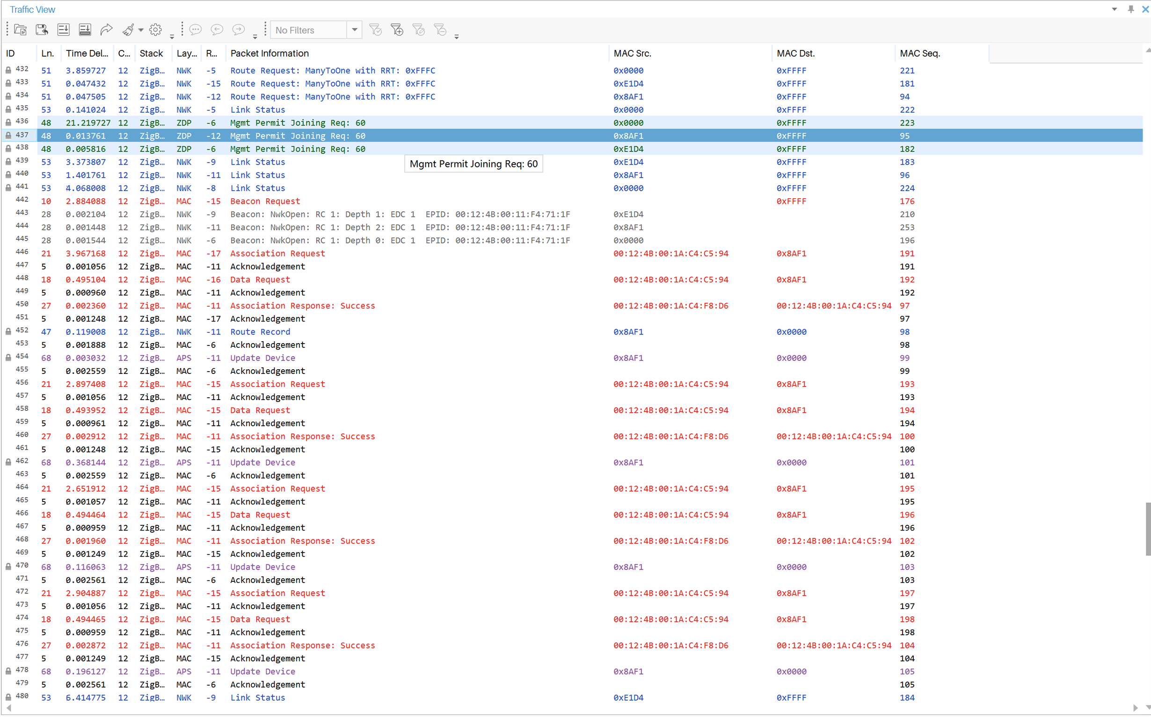Expand first toolbar overflow after gear
This screenshot has width=1151, height=717.
point(172,36)
